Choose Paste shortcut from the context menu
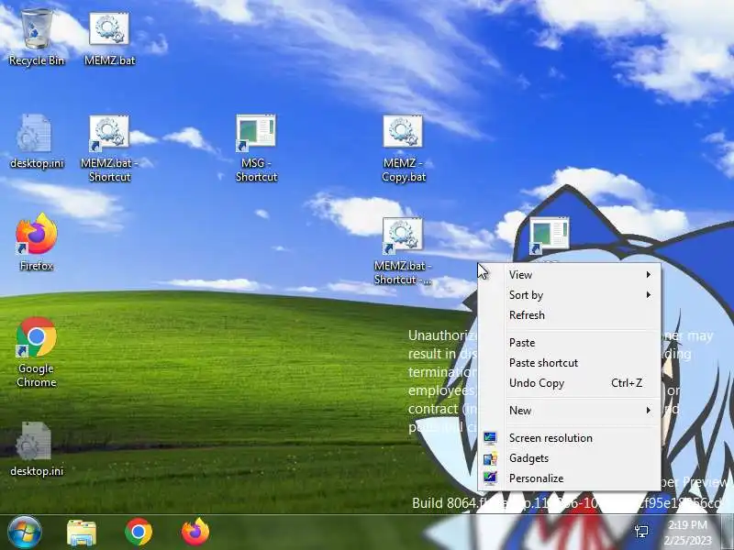Image resolution: width=734 pixels, height=550 pixels. 569,362
